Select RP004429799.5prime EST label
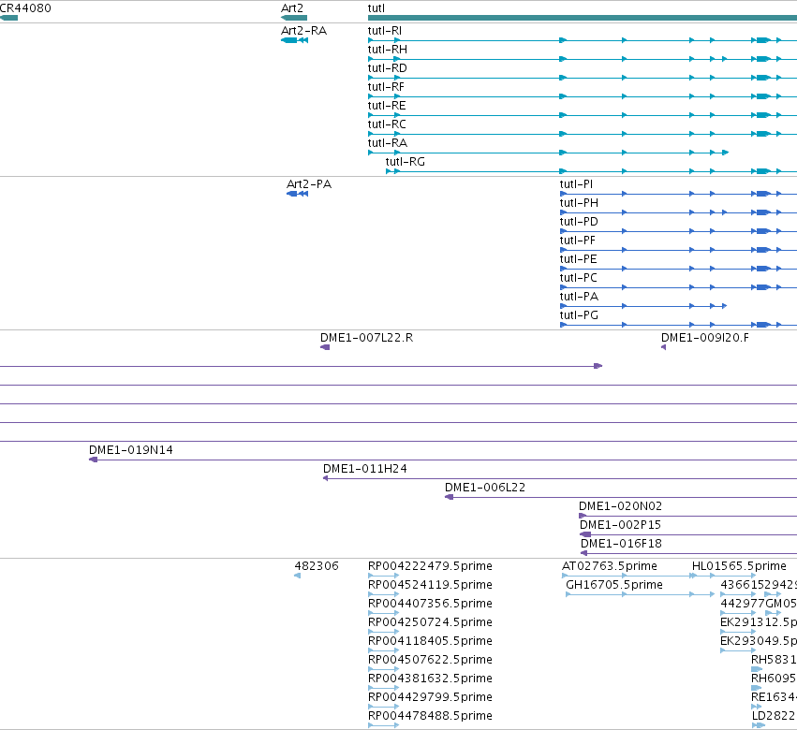The width and height of the screenshot is (797, 730). point(430,697)
